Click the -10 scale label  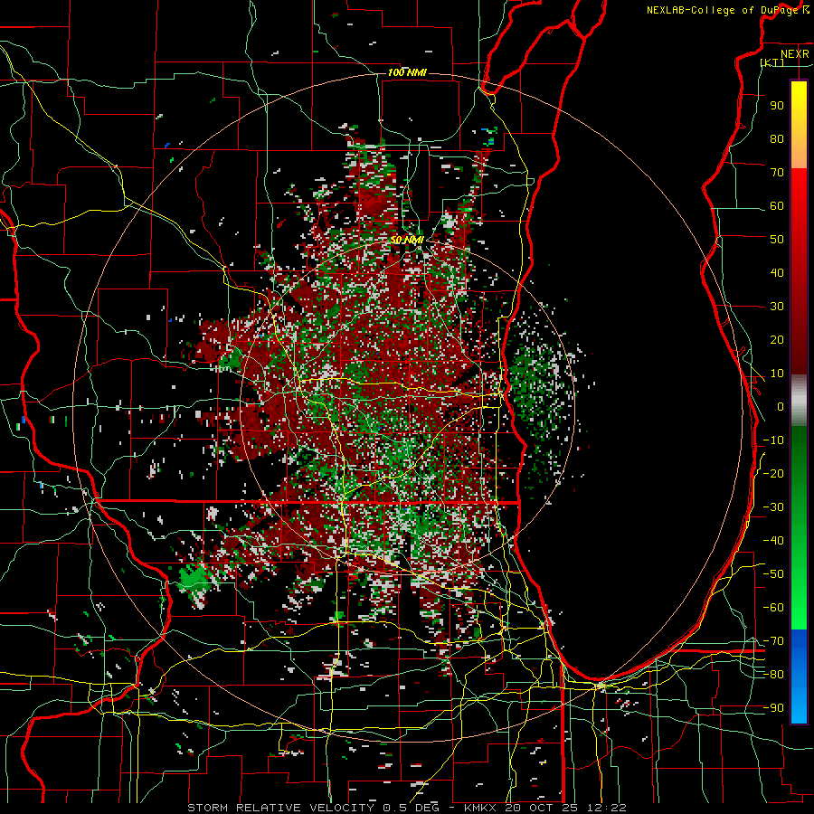(773, 440)
